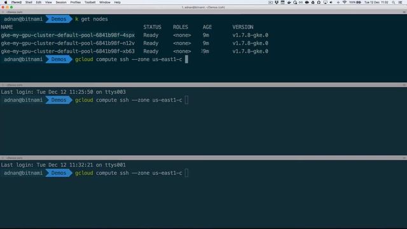Screen dimensions: 407x229
Task: Click the middle pane title bar
Action: [x=203, y=85]
